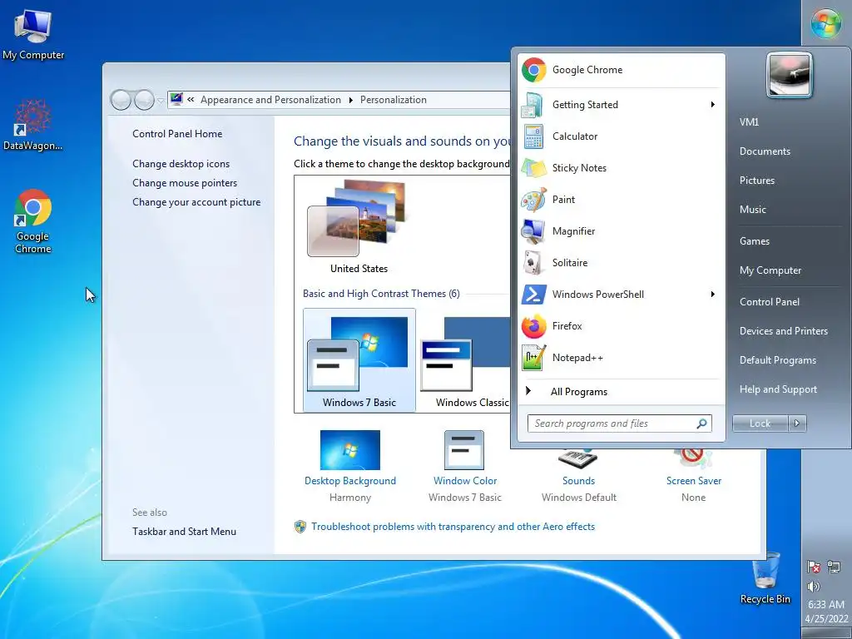The width and height of the screenshot is (852, 639).
Task: Open Sticky Notes from the Start menu
Action: [621, 168]
